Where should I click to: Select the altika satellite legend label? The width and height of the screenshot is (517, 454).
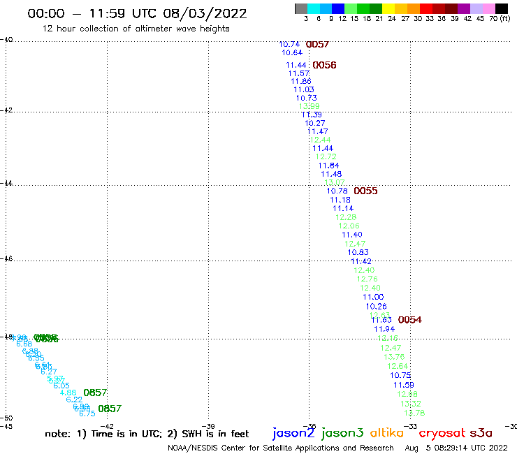pyautogui.click(x=386, y=433)
